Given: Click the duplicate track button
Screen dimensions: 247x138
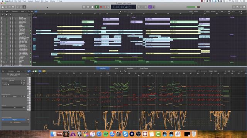Looking at the screenshot, I should (7, 15).
